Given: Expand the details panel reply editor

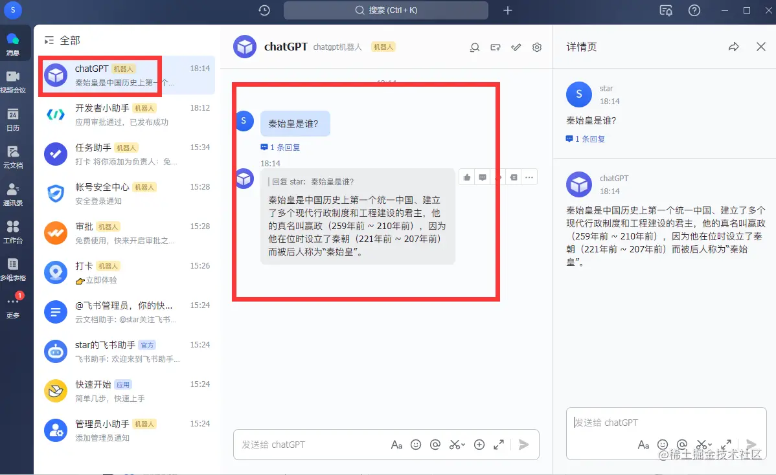Looking at the screenshot, I should click(726, 445).
